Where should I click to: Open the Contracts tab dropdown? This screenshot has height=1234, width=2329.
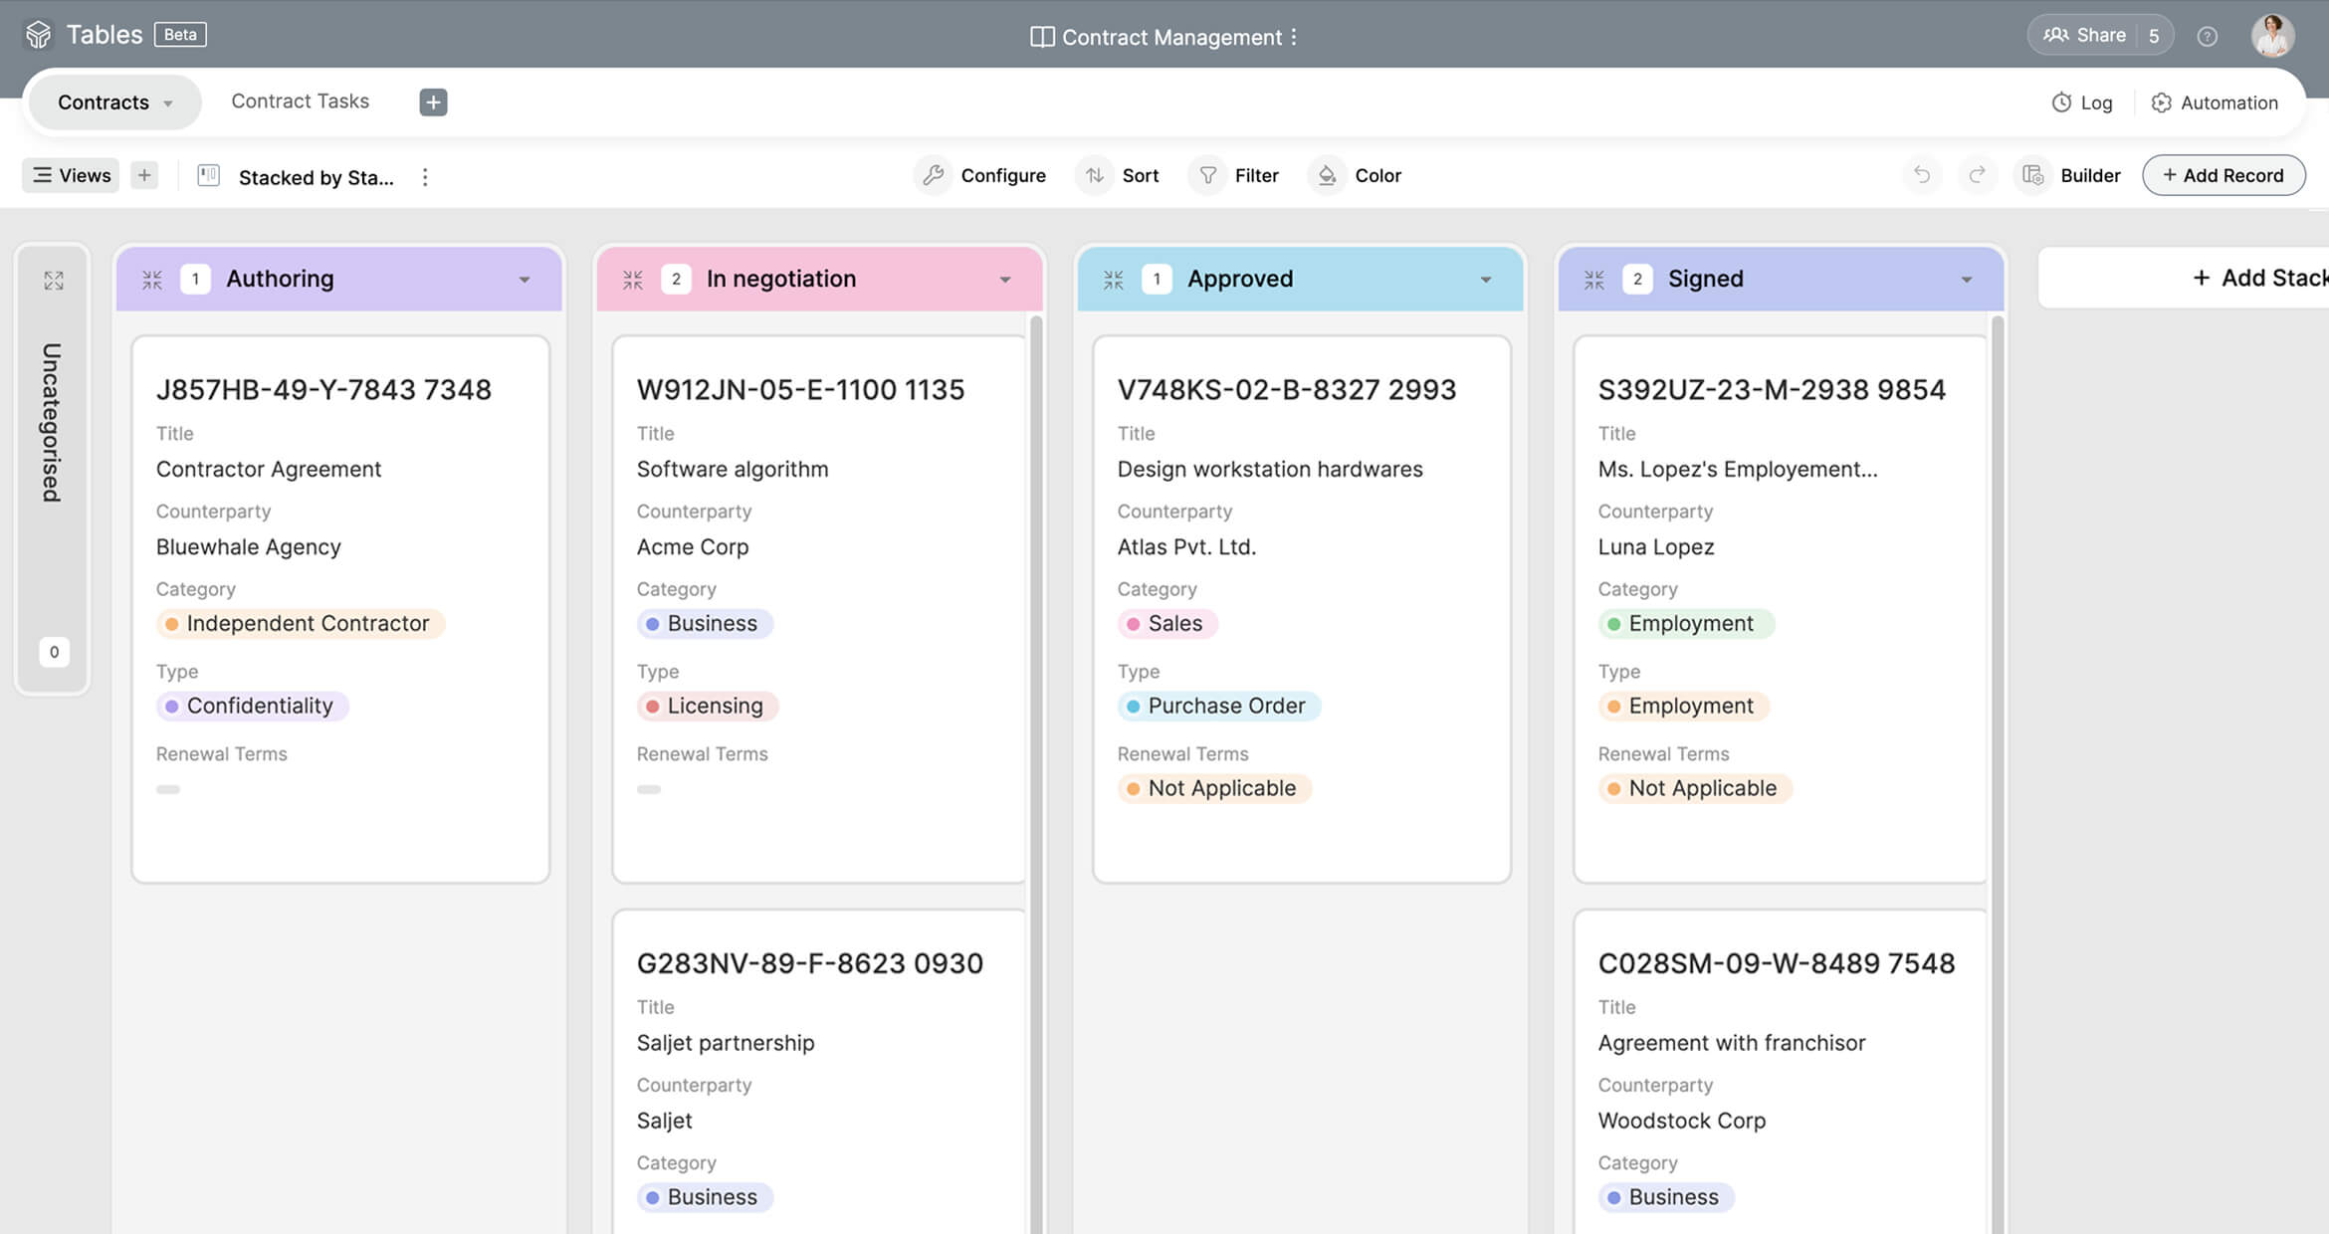pyautogui.click(x=168, y=103)
